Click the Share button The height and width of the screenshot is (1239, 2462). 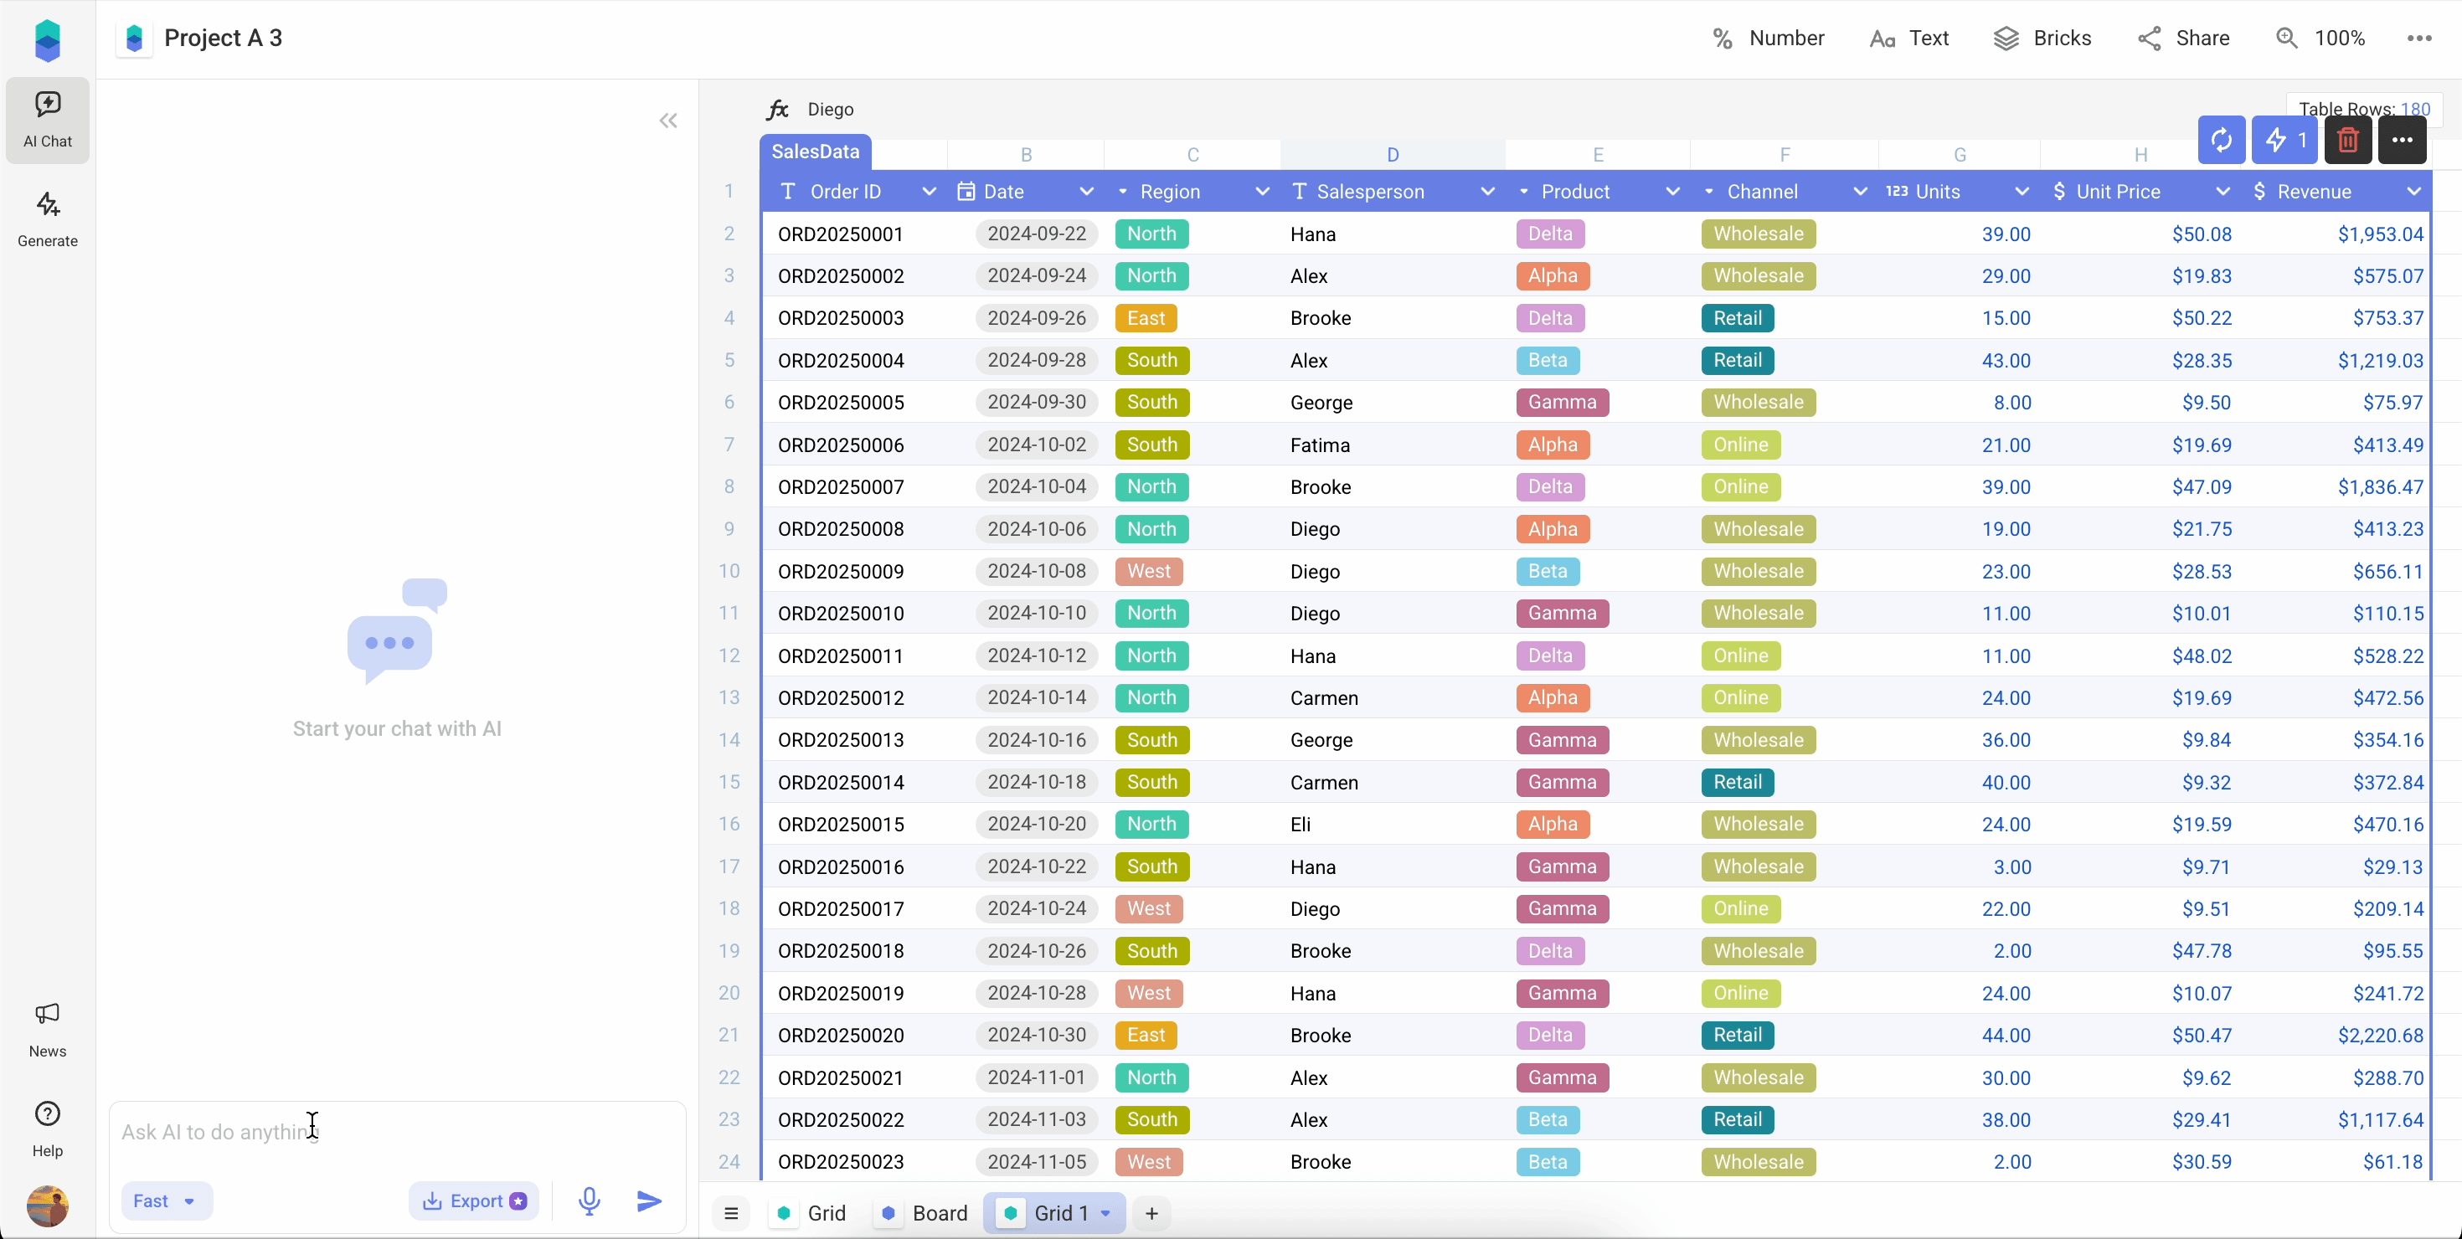tap(2183, 39)
